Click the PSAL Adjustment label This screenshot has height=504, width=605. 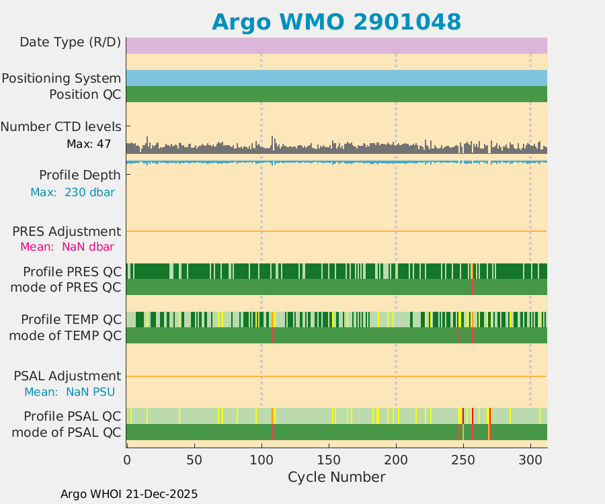click(x=67, y=376)
